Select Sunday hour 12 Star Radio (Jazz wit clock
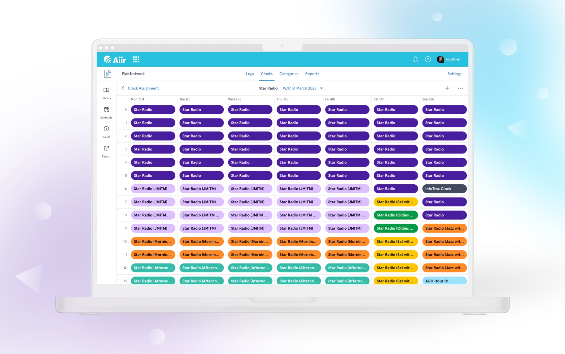The image size is (565, 354). 444,268
